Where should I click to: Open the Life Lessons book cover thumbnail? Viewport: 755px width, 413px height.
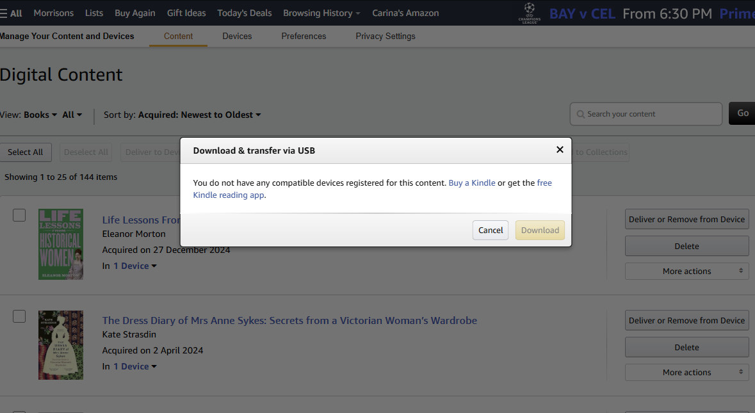coord(61,244)
